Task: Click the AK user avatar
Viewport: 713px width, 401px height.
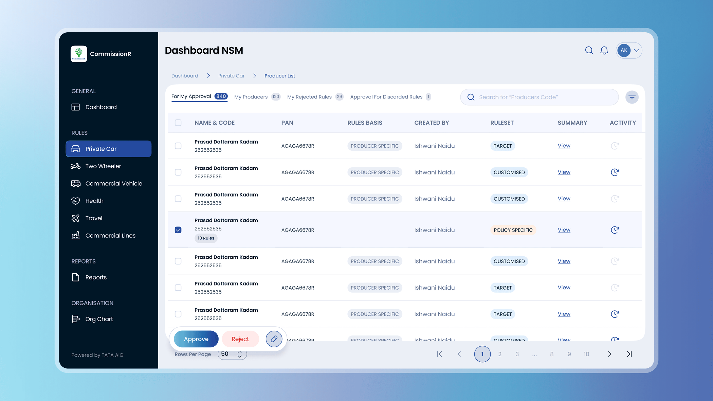Action: pyautogui.click(x=624, y=50)
